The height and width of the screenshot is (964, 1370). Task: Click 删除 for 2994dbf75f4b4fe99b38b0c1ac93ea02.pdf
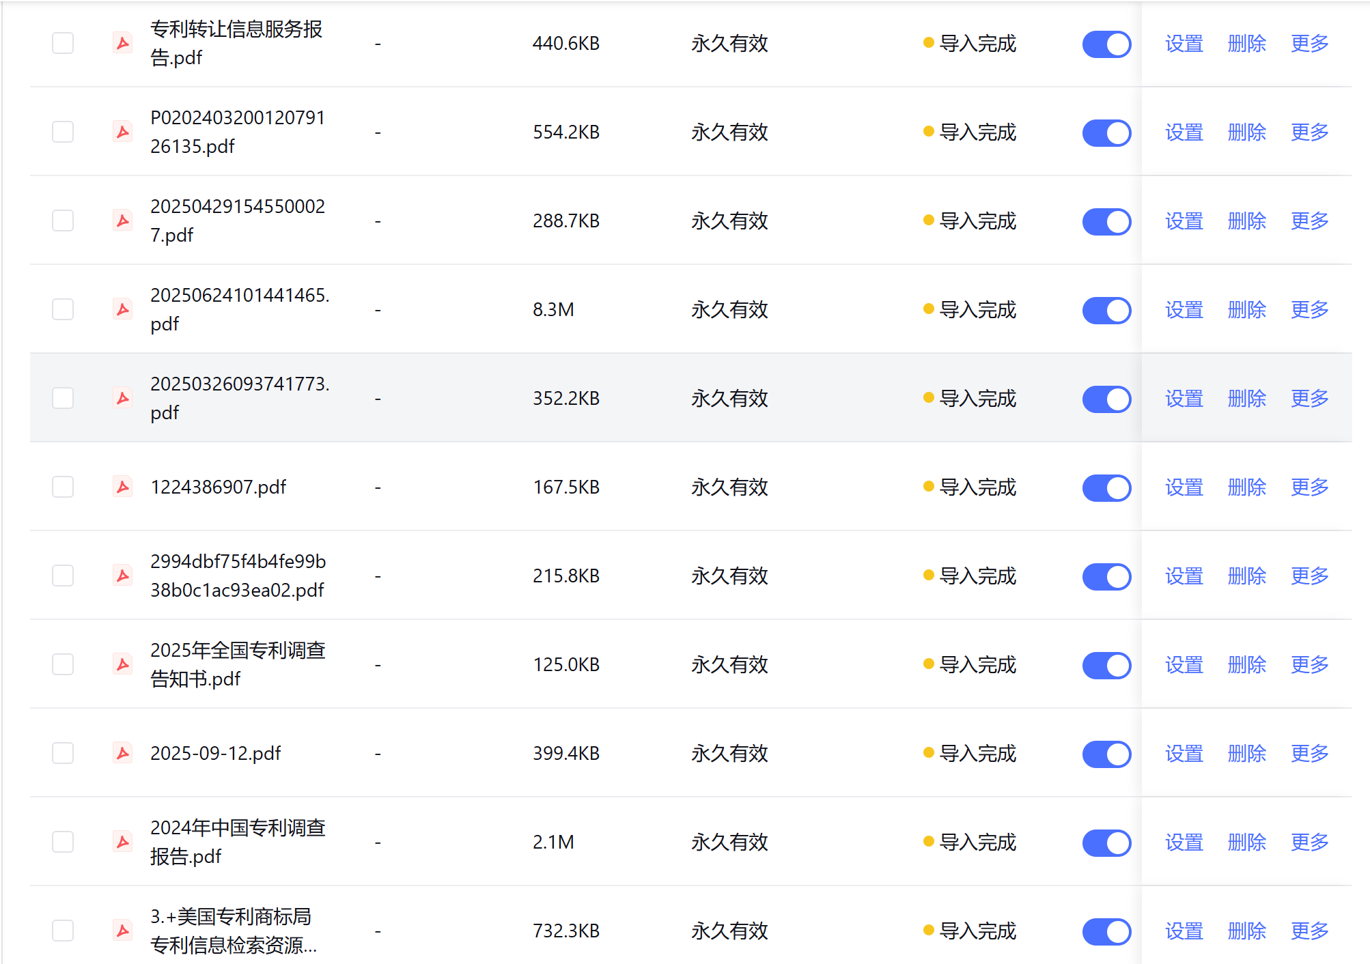1246,576
